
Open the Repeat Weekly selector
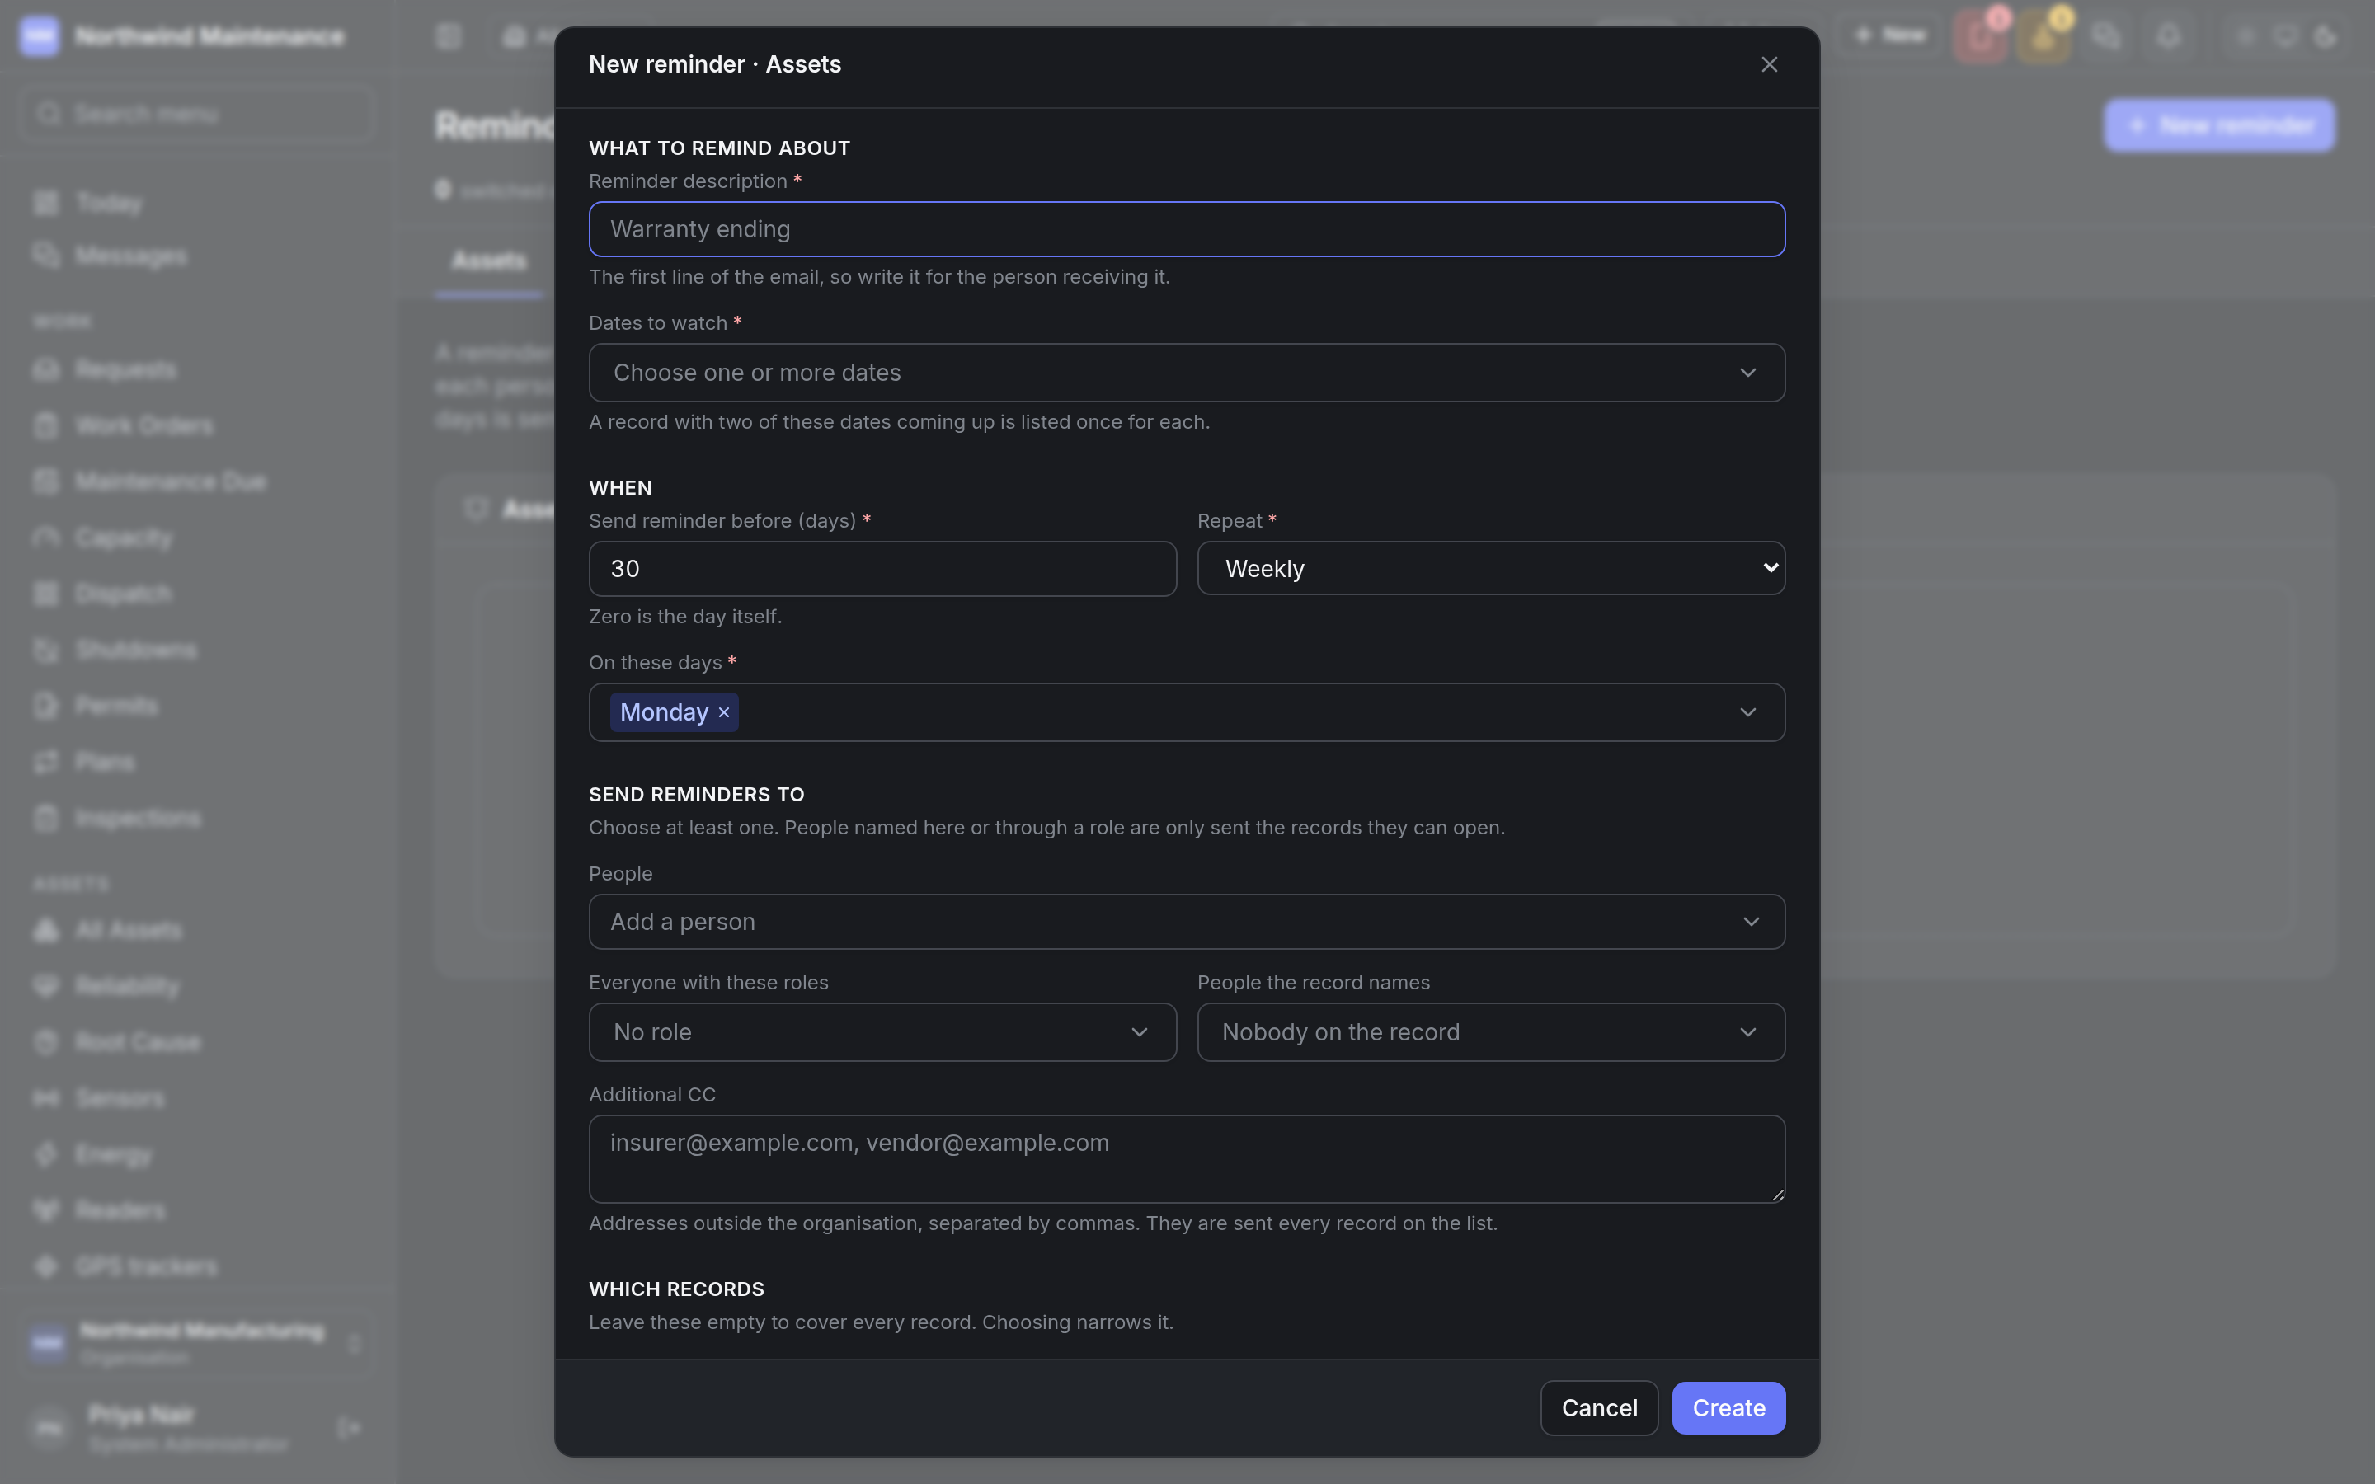click(x=1491, y=568)
